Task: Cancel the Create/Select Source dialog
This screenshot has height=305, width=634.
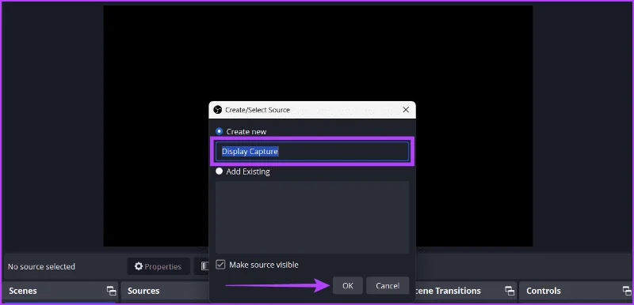Action: pyautogui.click(x=388, y=286)
